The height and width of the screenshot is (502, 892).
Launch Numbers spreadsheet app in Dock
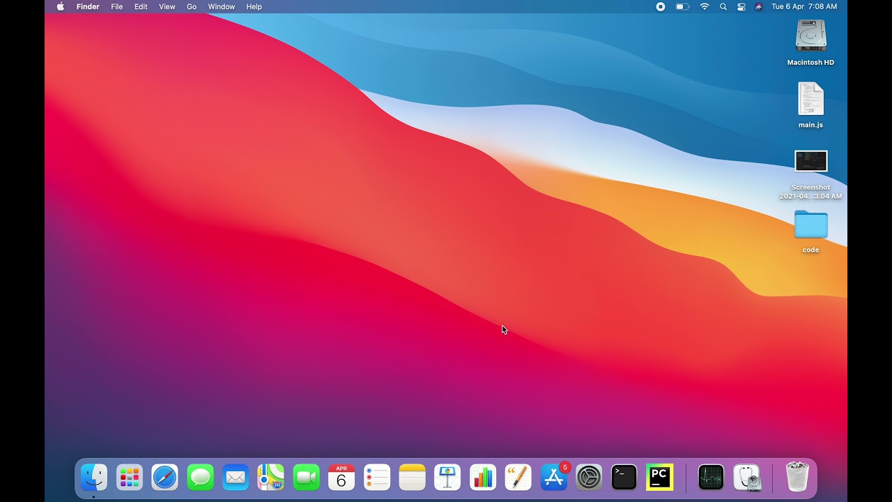[x=483, y=478]
